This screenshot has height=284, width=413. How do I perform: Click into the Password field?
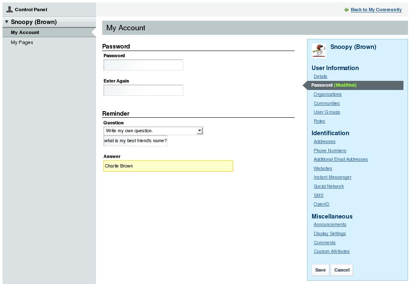tap(143, 65)
